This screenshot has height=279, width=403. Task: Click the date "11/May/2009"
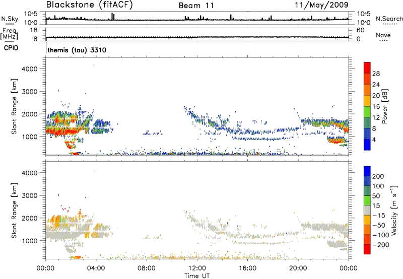point(321,5)
